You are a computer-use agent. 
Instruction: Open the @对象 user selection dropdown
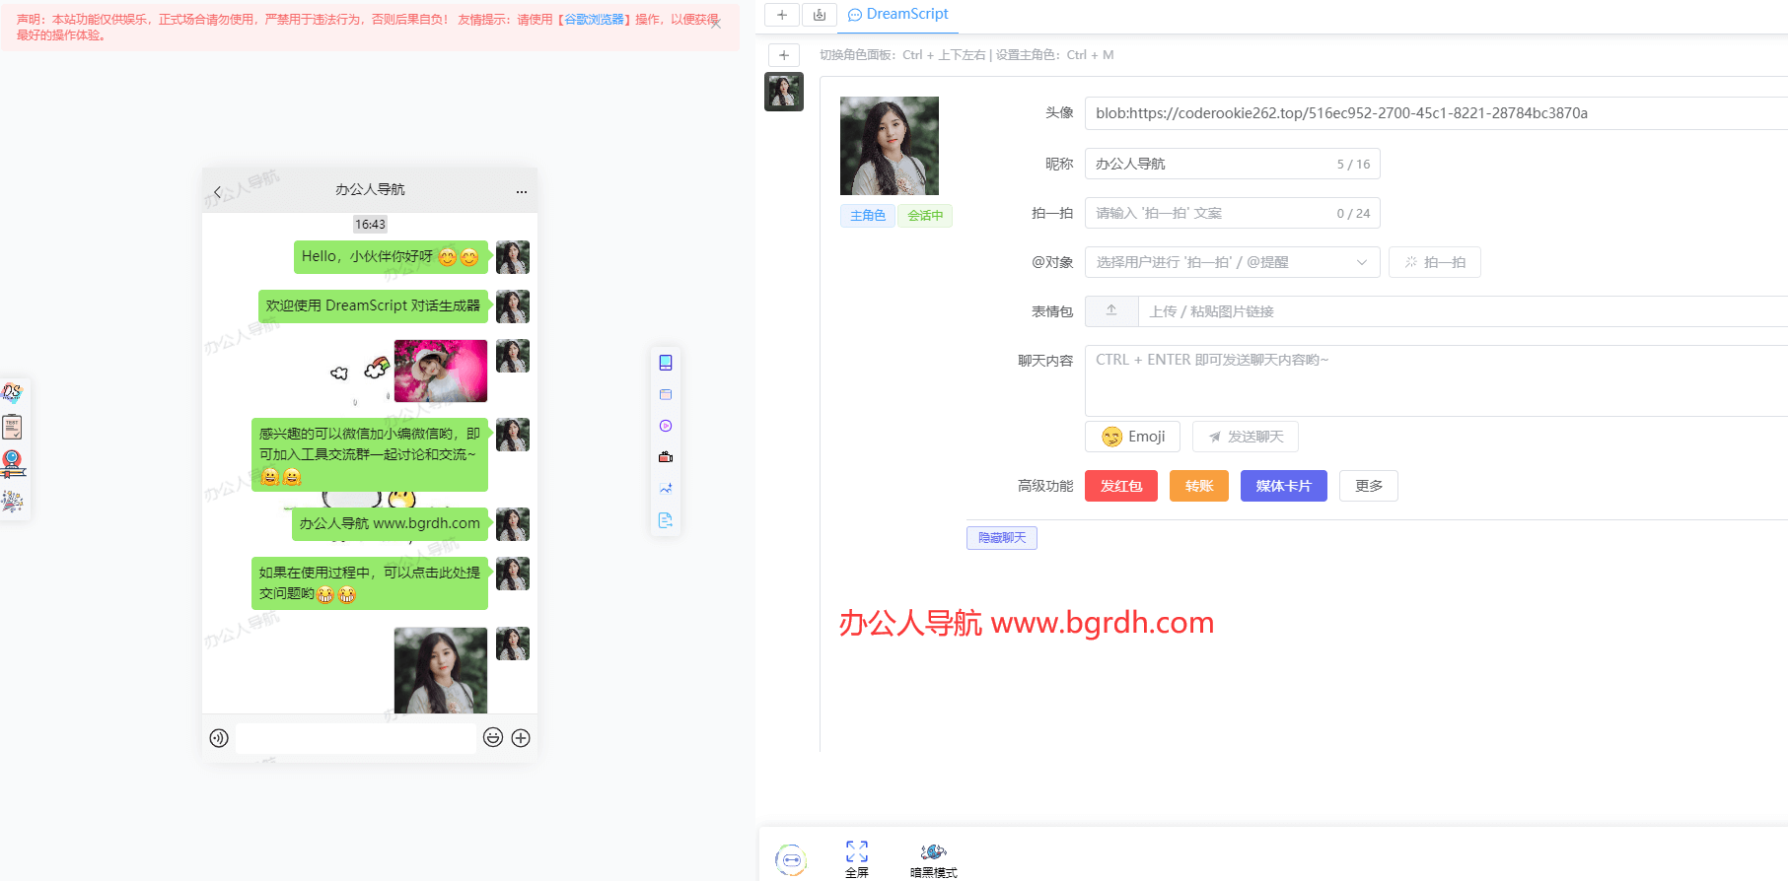1233,262
